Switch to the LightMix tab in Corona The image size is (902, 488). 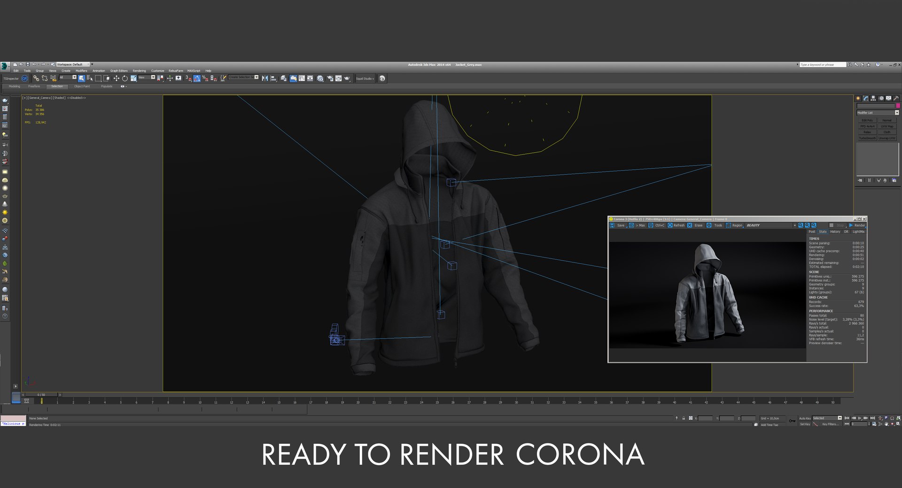coord(859,232)
